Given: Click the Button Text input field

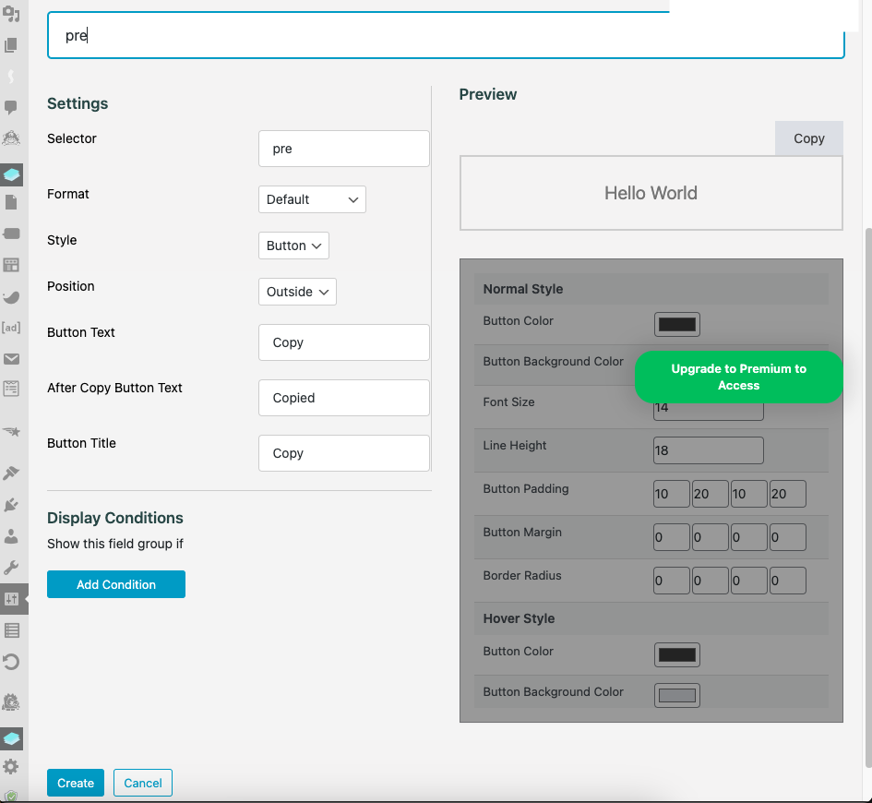Looking at the screenshot, I should 343,342.
